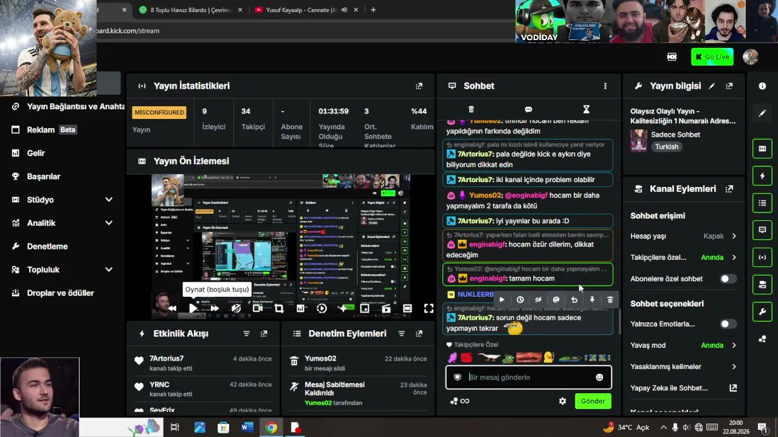Expand the Topluluk sidebar section
Image resolution: width=778 pixels, height=437 pixels.
coord(109,269)
